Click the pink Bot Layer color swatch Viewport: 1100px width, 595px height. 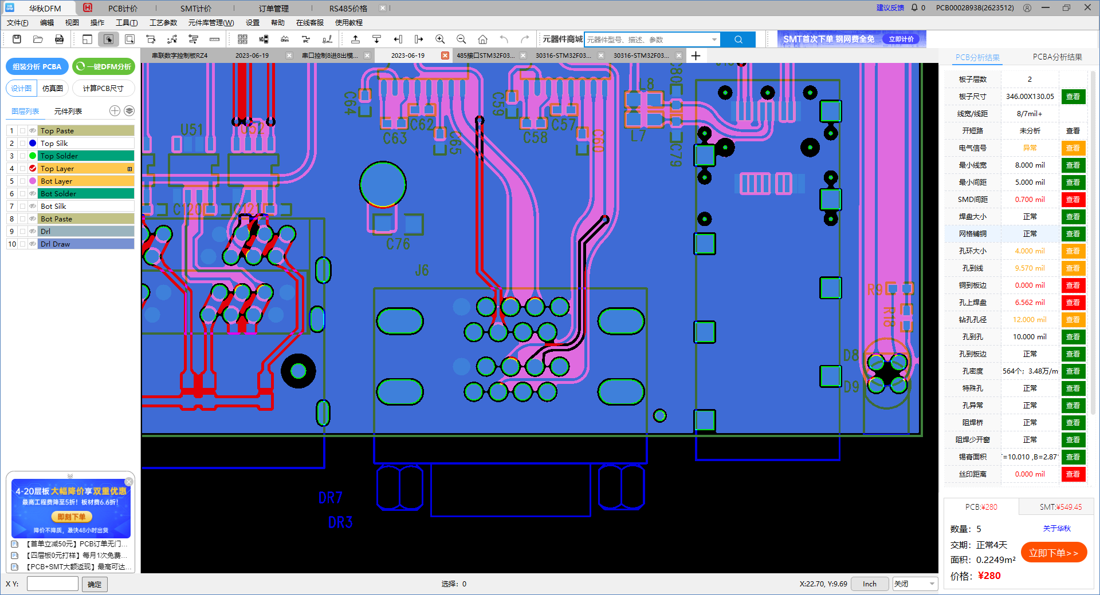click(x=33, y=181)
